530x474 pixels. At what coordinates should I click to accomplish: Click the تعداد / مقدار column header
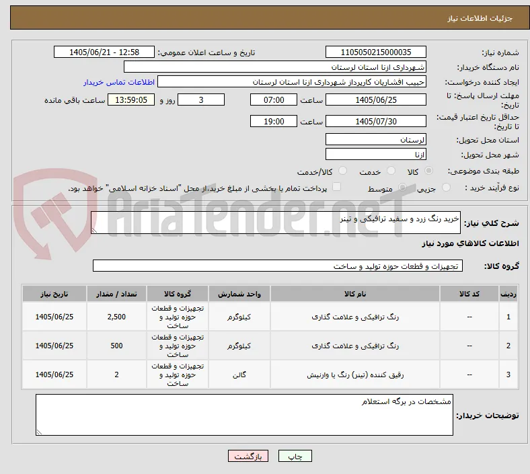116,294
